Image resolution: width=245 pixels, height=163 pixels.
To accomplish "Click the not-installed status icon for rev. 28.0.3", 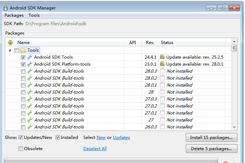I will [162, 71].
